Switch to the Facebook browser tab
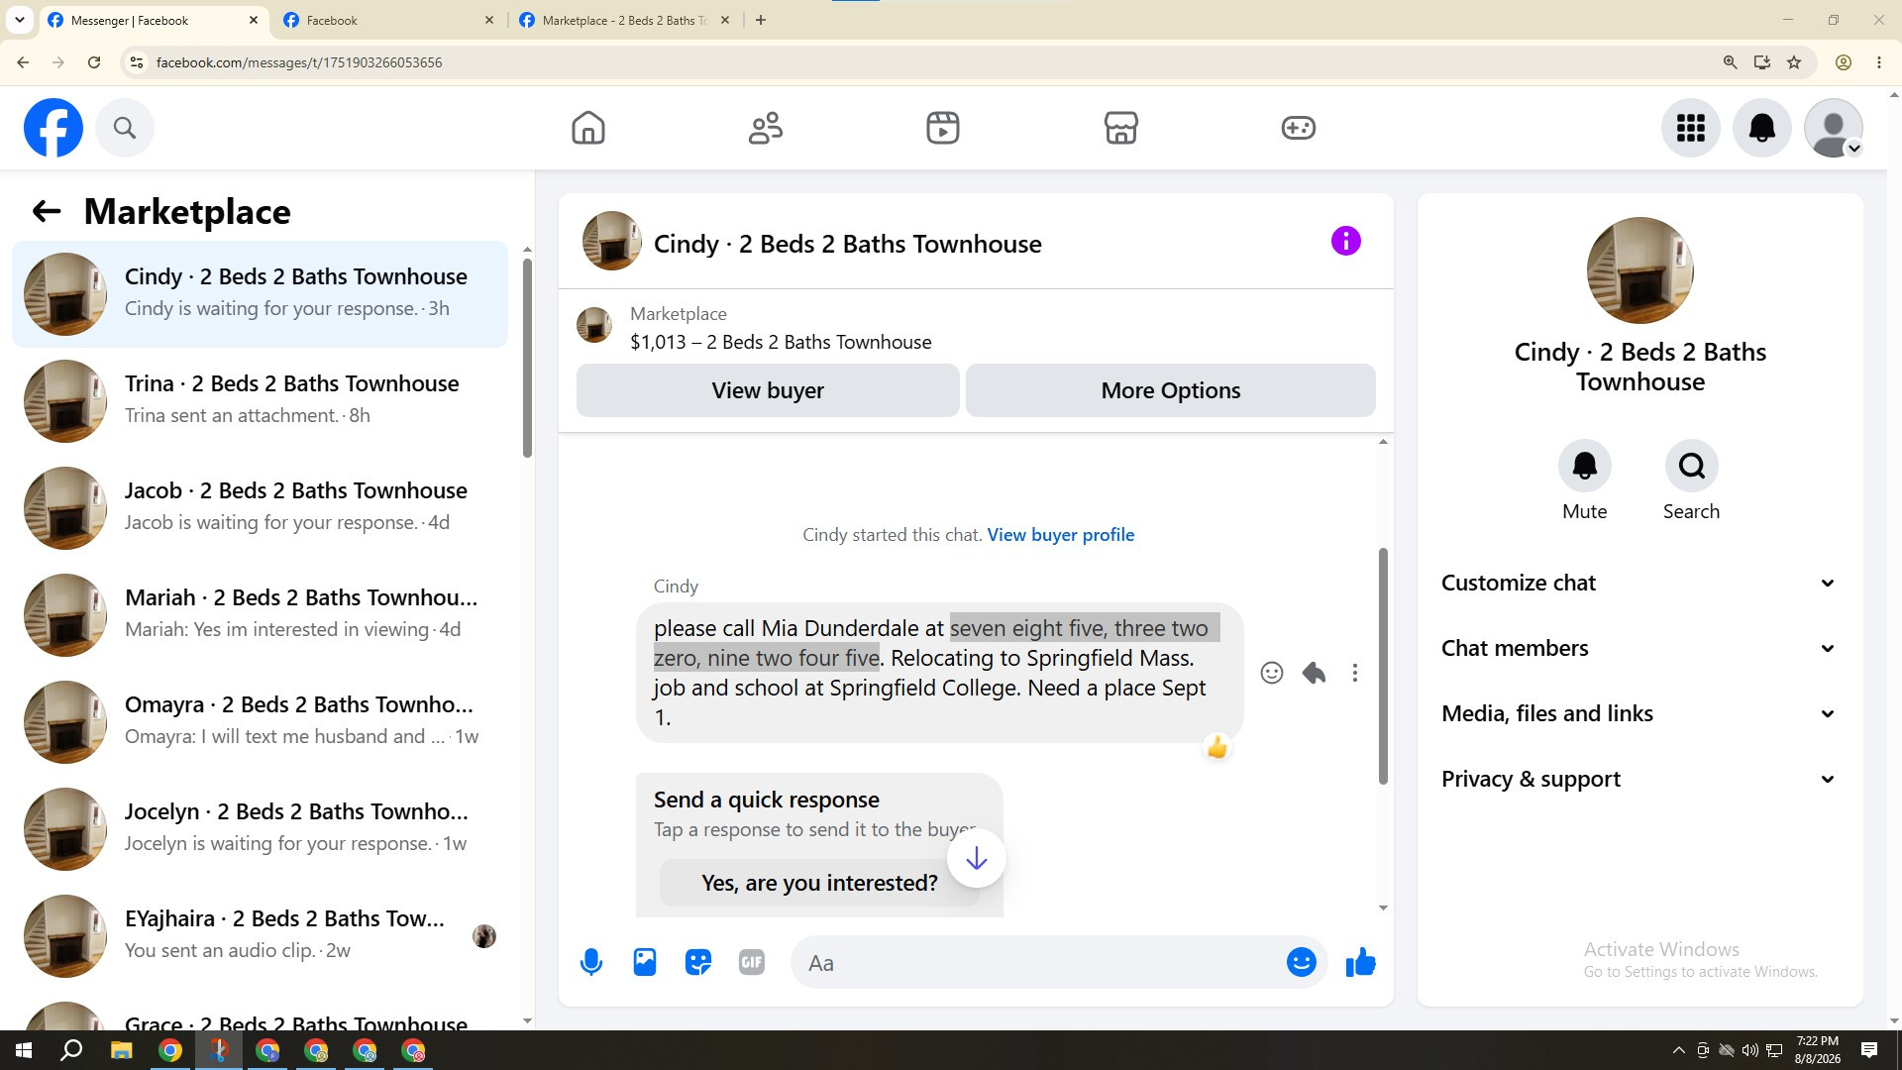 (x=388, y=20)
